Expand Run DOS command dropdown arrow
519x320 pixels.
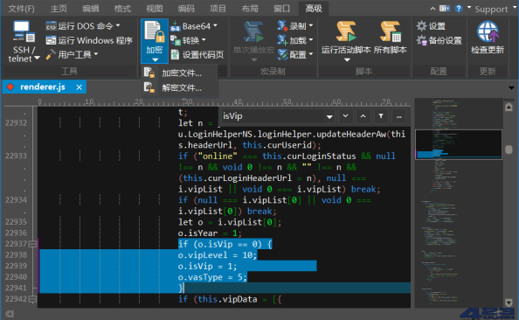118,25
